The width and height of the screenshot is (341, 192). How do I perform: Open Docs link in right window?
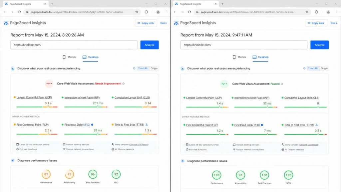[333, 23]
